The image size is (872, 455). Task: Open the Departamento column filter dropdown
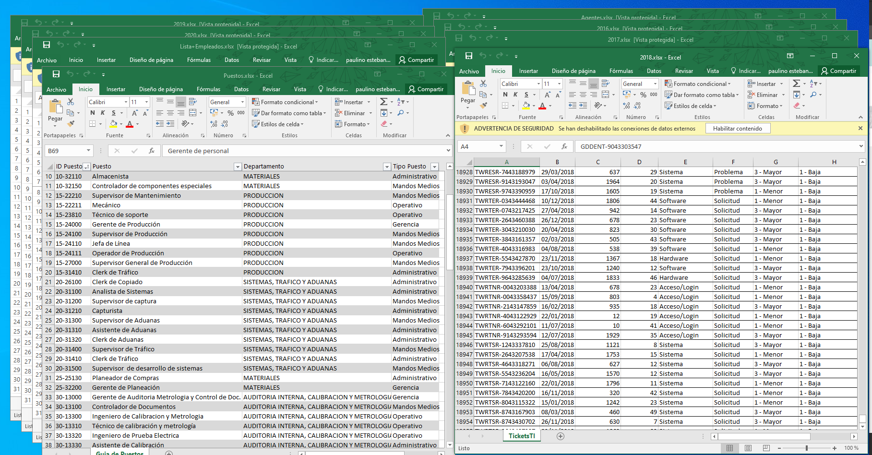click(386, 167)
